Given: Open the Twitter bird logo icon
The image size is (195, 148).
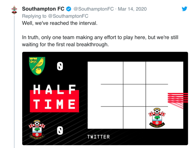Looking at the screenshot, I should click(x=184, y=9).
